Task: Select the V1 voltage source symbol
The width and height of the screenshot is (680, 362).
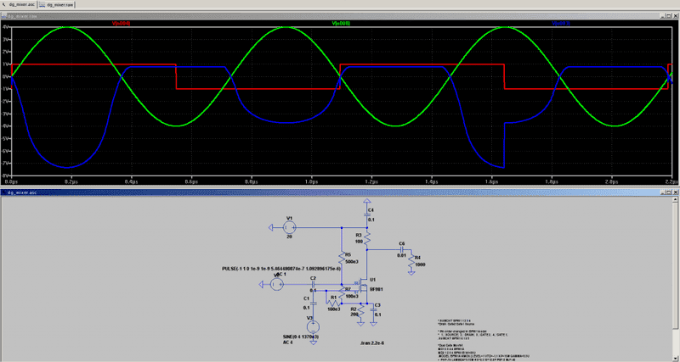Action: coord(289,228)
